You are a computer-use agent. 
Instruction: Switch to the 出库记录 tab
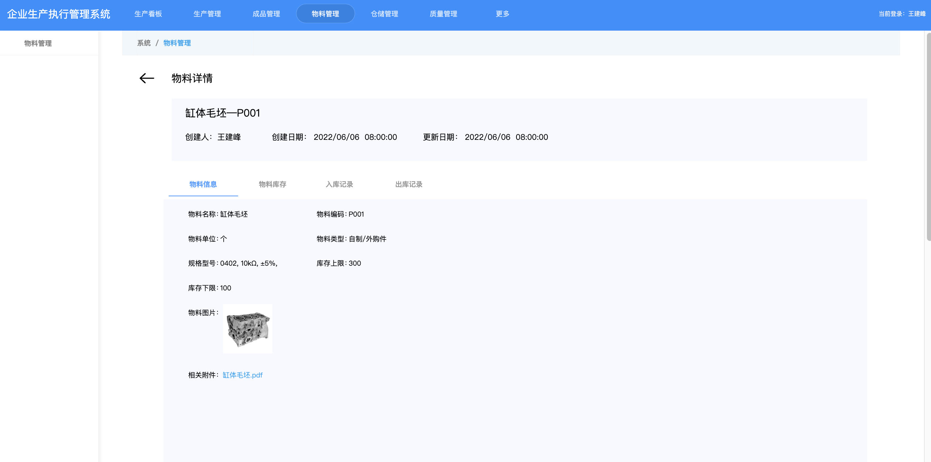(409, 185)
